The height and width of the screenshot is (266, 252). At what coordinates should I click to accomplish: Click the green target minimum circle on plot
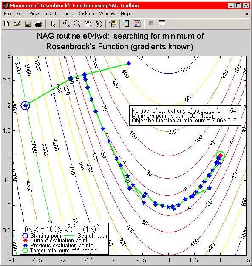(x=220, y=156)
